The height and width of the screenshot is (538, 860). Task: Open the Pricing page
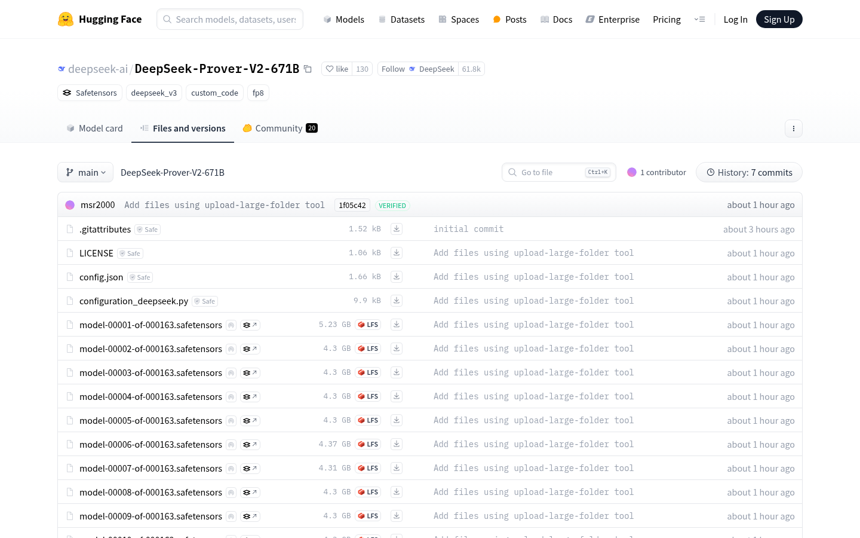666,19
